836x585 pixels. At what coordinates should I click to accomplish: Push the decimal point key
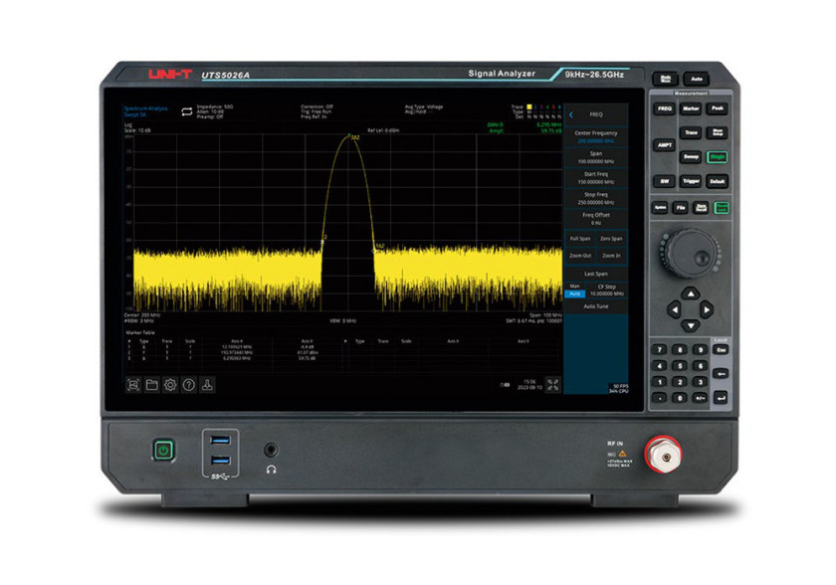tap(660, 398)
